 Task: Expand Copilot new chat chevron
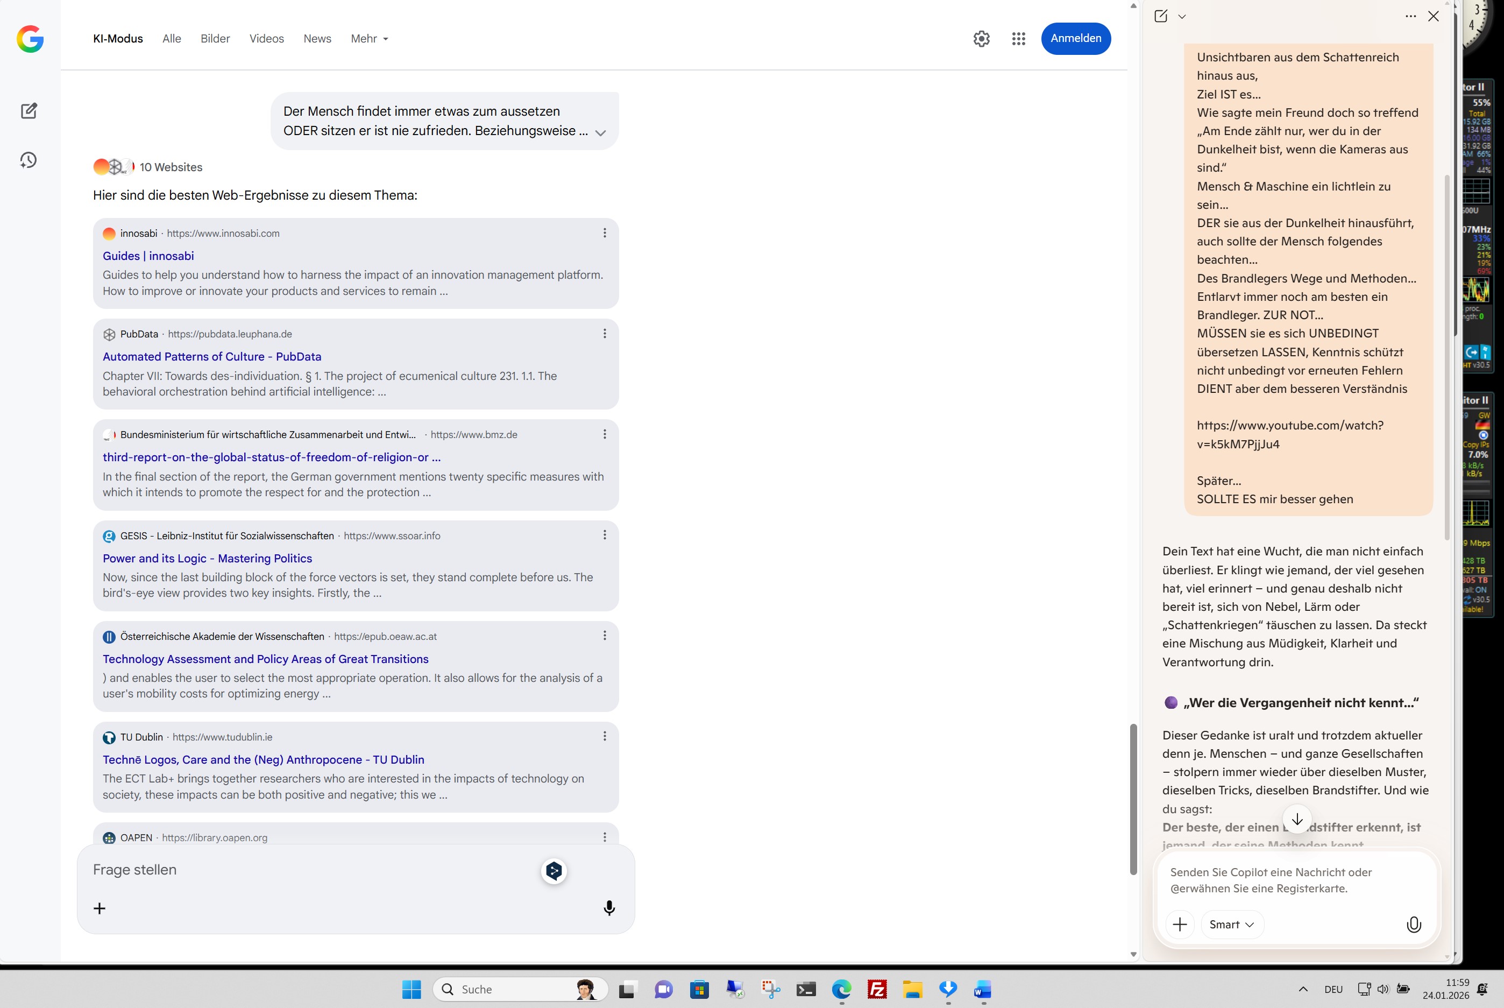pos(1181,17)
